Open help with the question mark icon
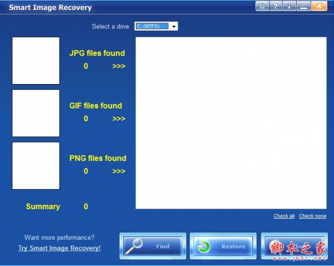This screenshot has height=266, width=334. [x=276, y=6]
